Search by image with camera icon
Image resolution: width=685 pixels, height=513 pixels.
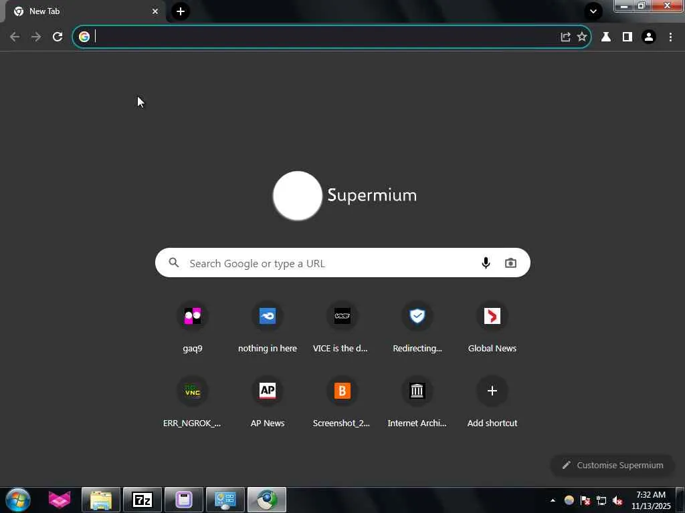[510, 263]
